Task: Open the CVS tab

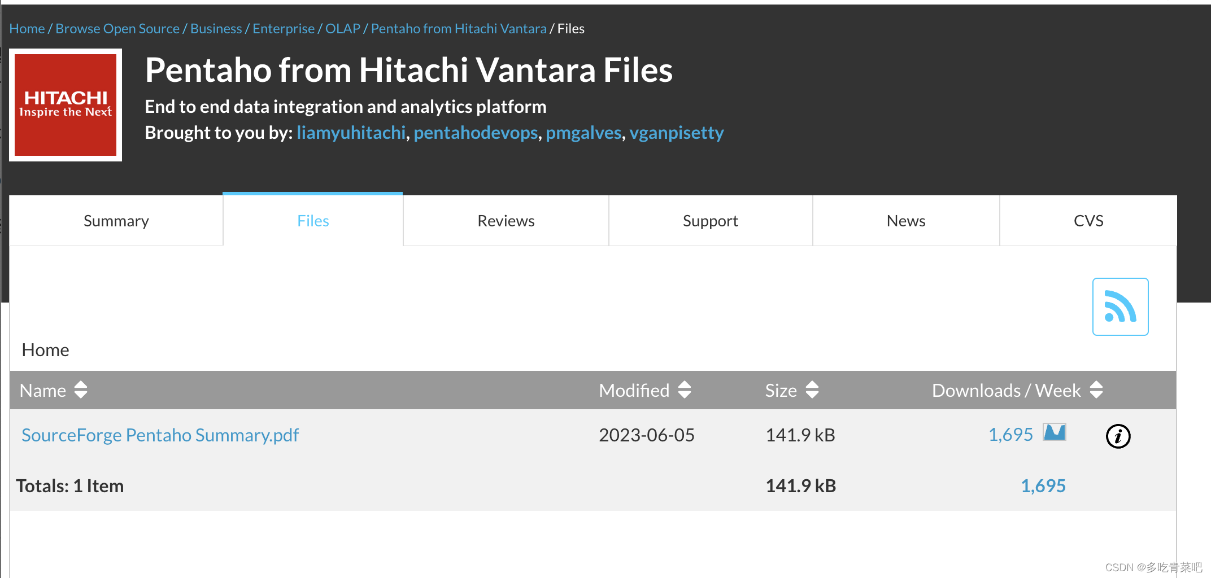Action: (x=1088, y=221)
